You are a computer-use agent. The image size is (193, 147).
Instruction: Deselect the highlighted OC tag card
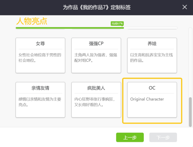coord(152,100)
